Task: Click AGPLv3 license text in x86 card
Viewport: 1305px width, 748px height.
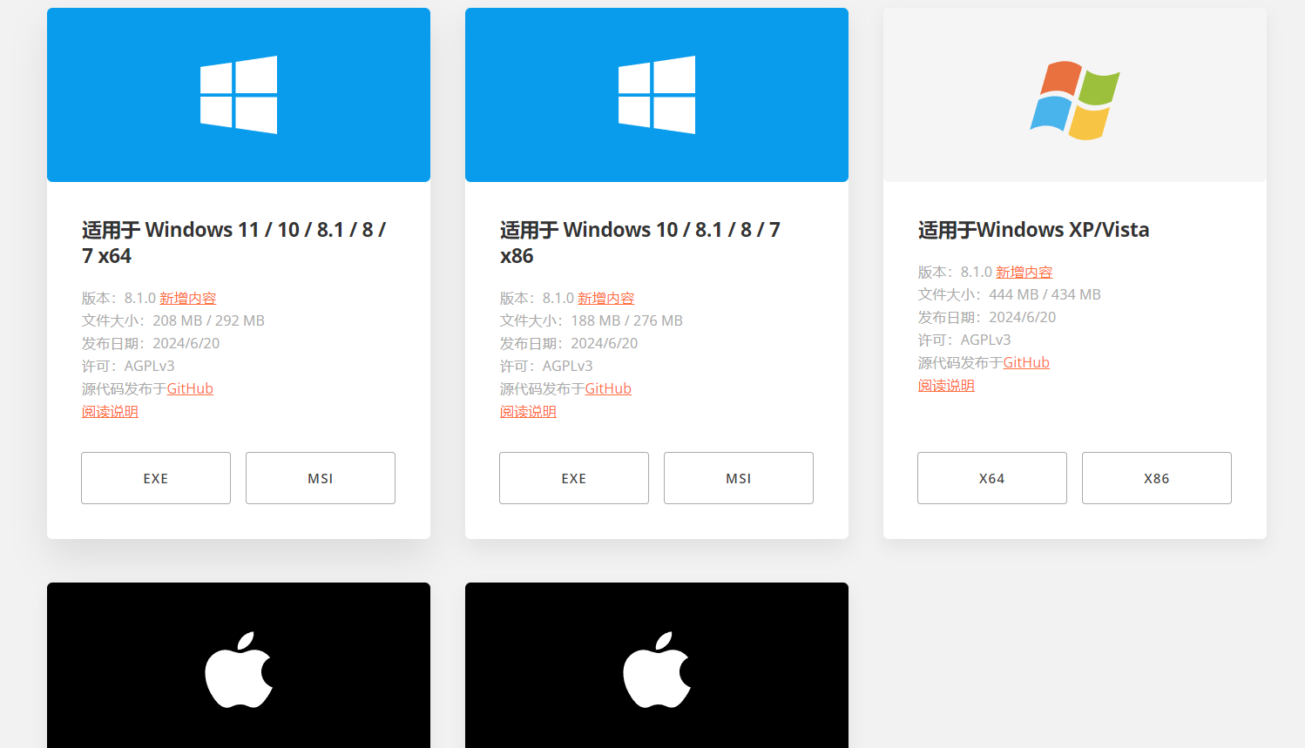Action: tap(568, 366)
